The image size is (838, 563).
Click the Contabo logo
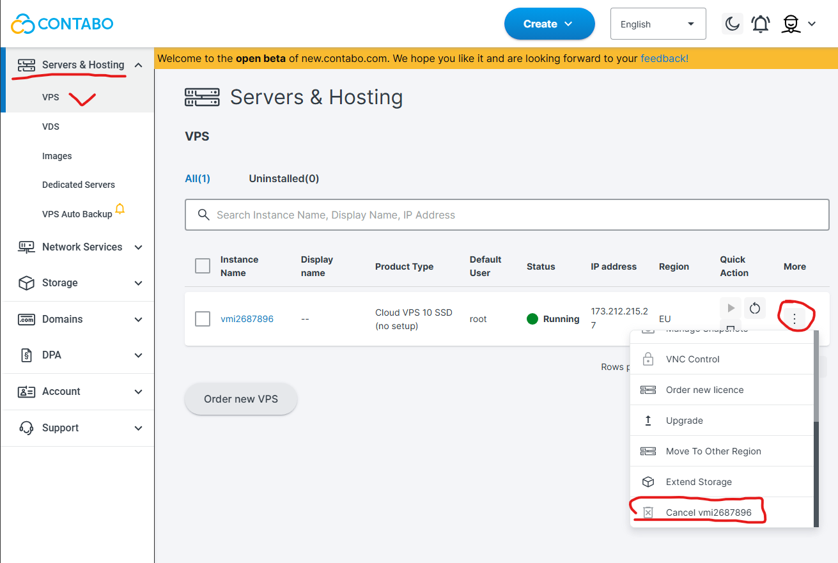click(62, 24)
